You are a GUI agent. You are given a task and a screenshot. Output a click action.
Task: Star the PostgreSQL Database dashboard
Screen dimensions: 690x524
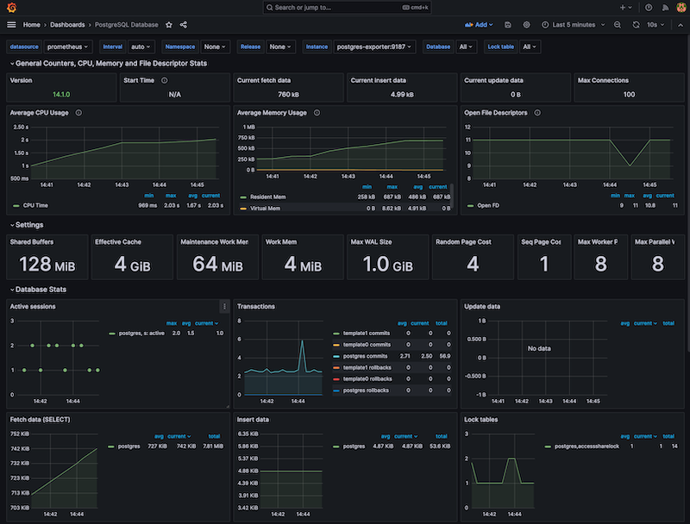(169, 25)
